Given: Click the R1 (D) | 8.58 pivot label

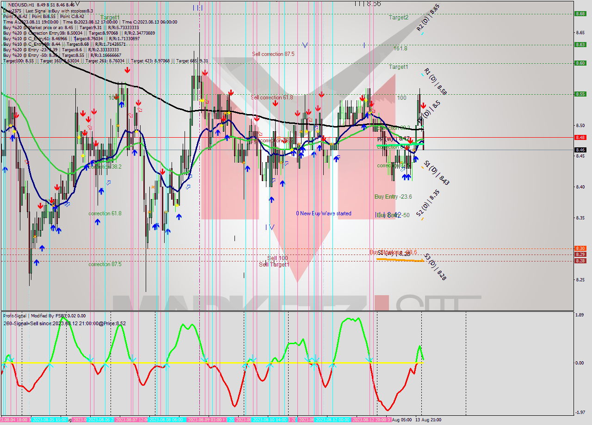Looking at the screenshot, I should point(435,82).
